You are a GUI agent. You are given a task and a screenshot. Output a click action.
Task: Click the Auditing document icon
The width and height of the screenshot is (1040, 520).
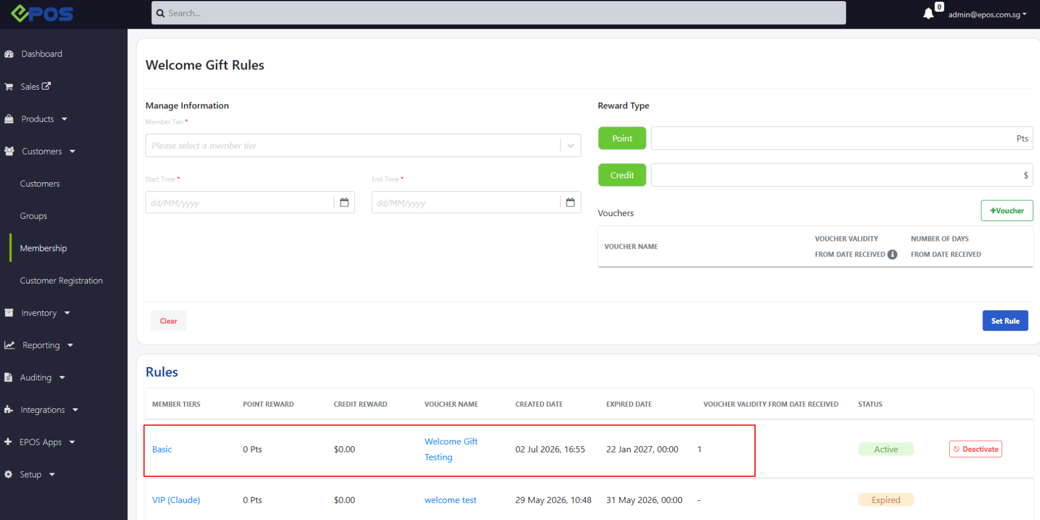8,377
